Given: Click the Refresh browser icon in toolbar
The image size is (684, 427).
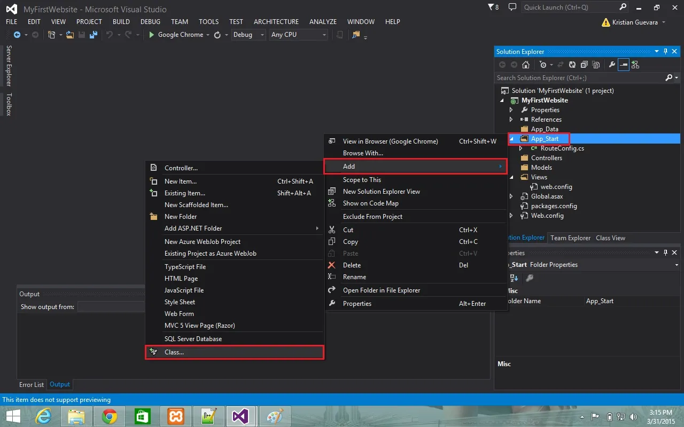Looking at the screenshot, I should [217, 35].
